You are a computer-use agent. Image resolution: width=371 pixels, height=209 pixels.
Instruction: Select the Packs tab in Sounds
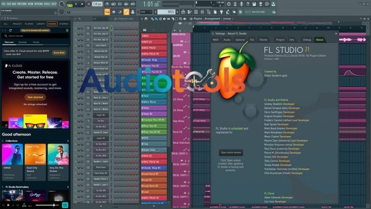click(36, 42)
